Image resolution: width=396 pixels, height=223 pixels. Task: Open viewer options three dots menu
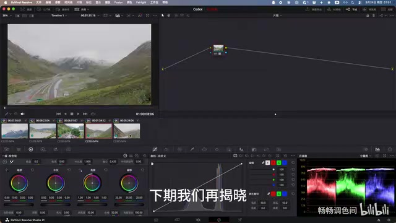[155, 15]
